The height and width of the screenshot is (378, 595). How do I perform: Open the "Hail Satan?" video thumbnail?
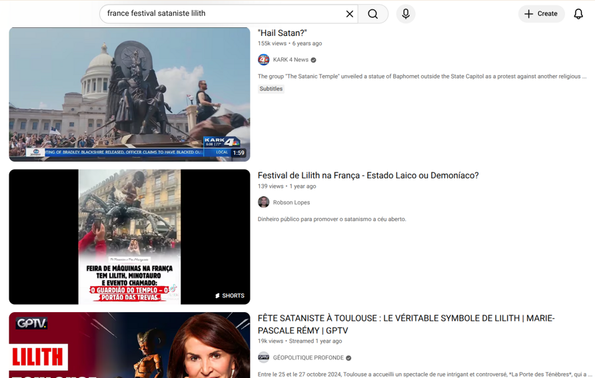[129, 94]
